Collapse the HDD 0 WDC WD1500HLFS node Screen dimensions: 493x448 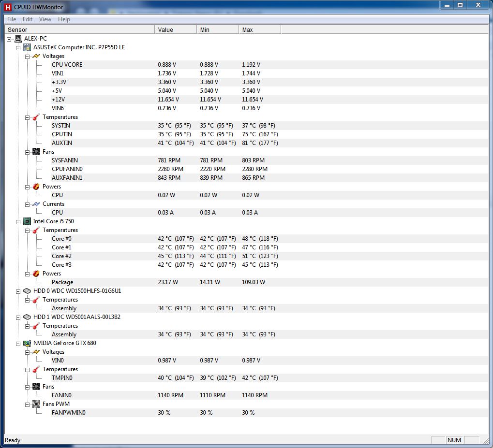[18, 291]
